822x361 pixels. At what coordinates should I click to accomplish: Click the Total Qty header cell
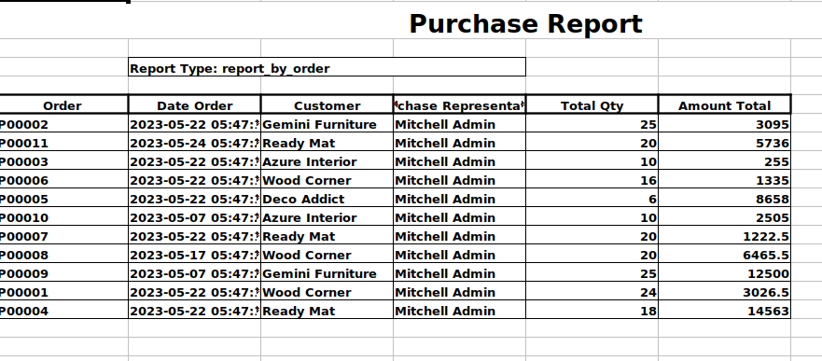pyautogui.click(x=592, y=104)
